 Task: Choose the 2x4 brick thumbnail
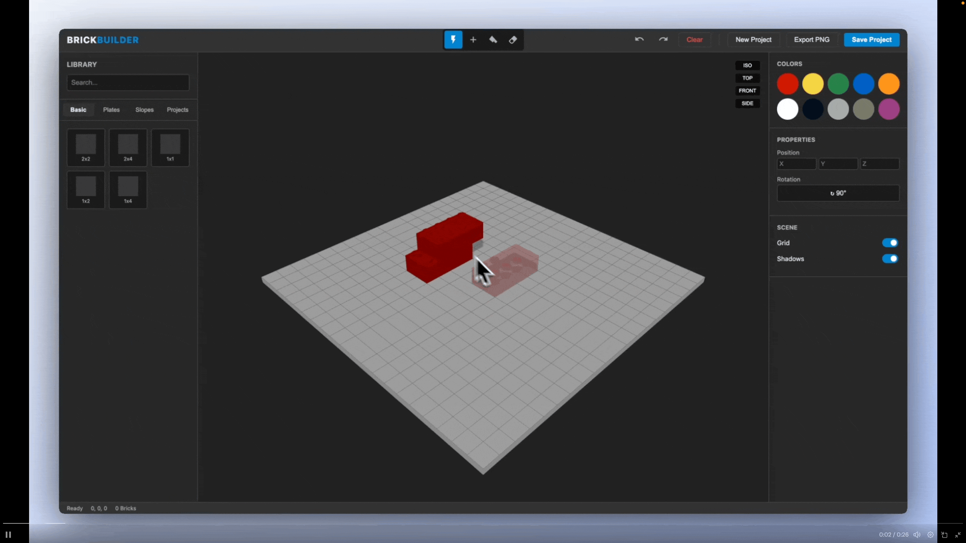(128, 147)
